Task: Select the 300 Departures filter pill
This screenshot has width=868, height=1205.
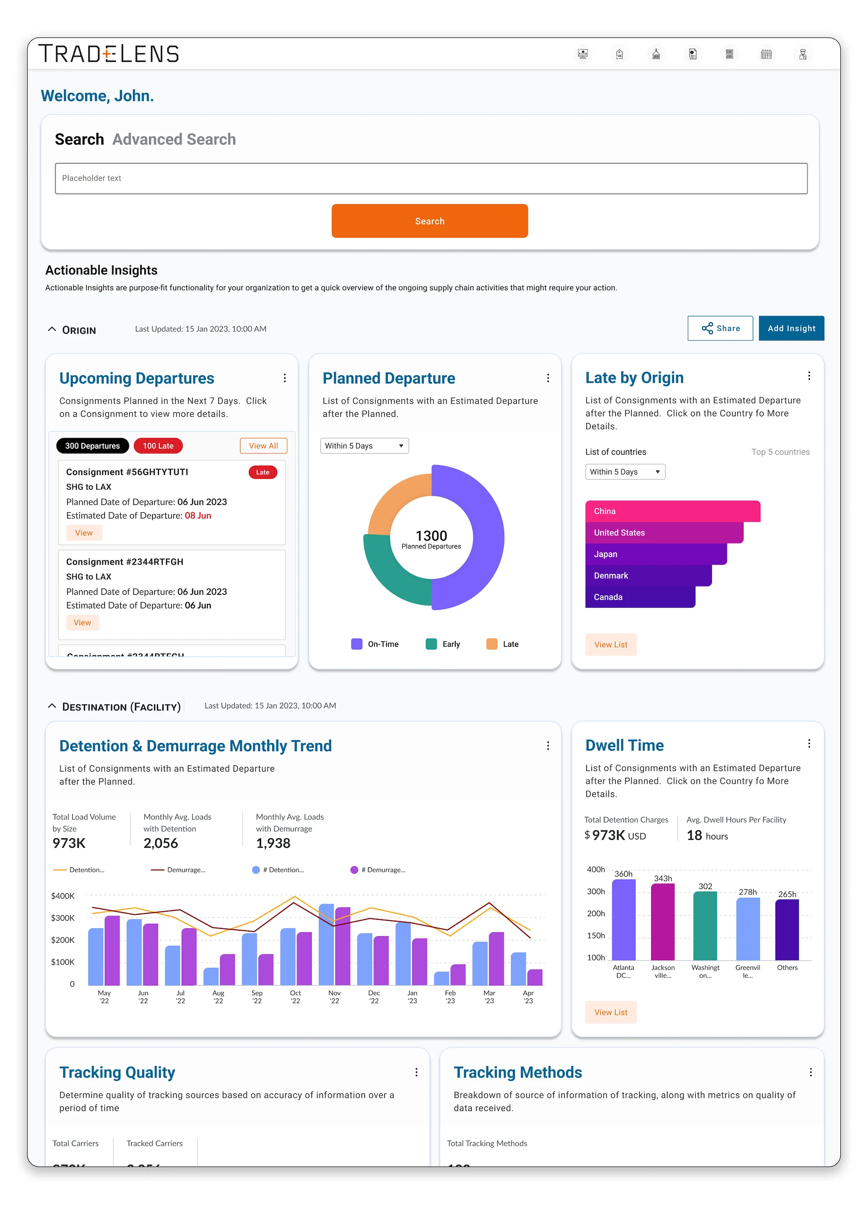Action: [93, 446]
